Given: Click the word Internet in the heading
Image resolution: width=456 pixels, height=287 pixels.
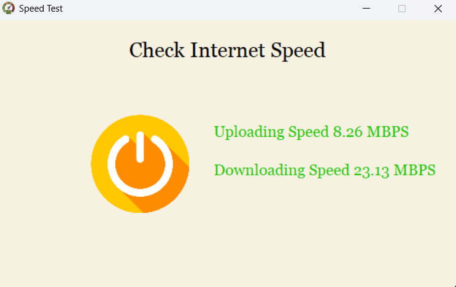Looking at the screenshot, I should click(x=228, y=50).
